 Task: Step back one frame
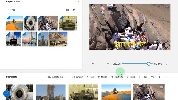coord(93,64)
